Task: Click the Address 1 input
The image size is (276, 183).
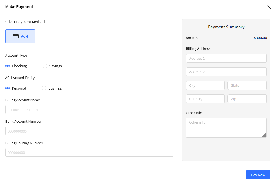Action: 226,58
